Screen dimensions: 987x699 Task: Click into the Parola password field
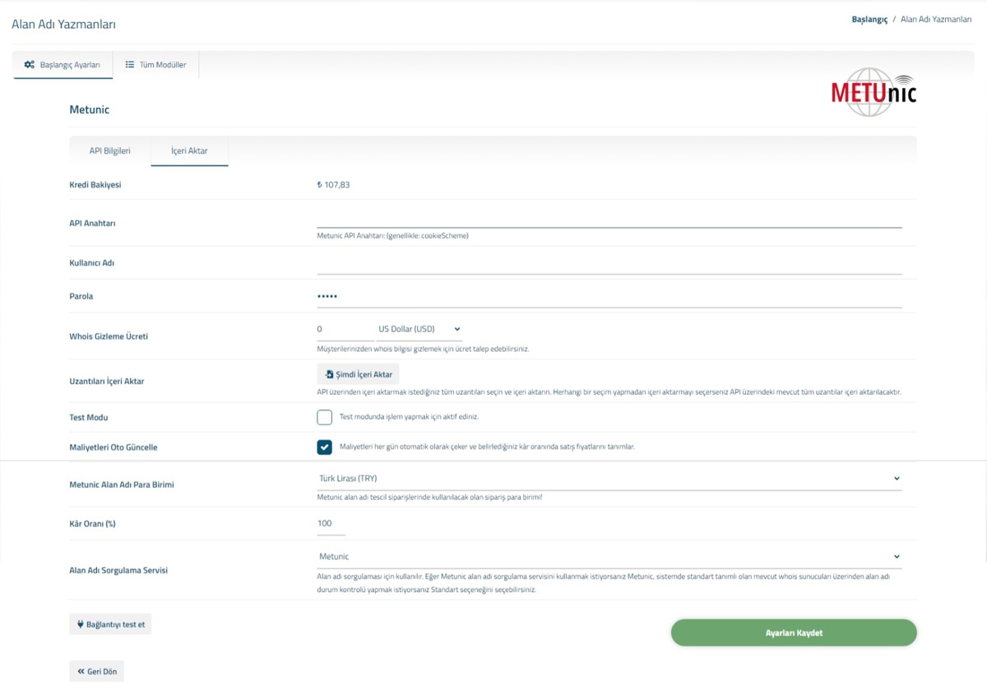tap(609, 296)
